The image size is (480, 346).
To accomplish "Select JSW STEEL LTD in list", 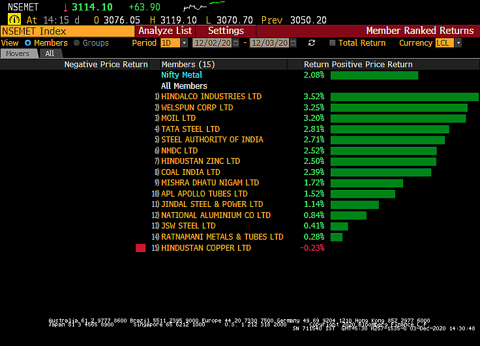I will pos(188,226).
